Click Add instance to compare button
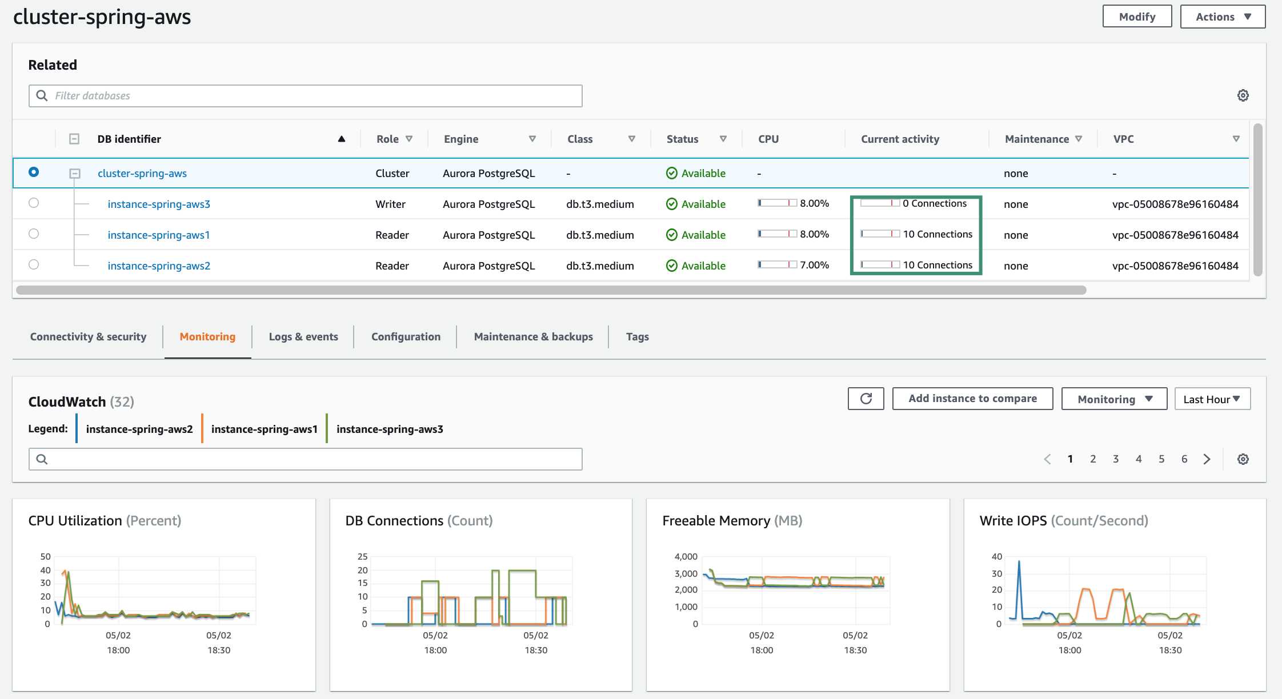 [x=972, y=399]
